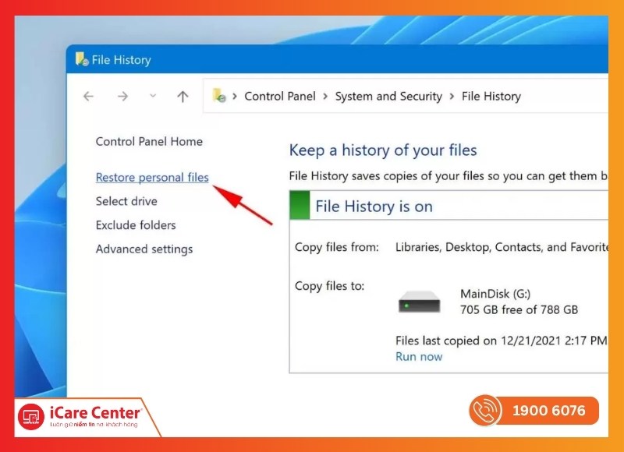Select the MainDisk (G:) drive icon
Screen dimensions: 624x452
419,302
